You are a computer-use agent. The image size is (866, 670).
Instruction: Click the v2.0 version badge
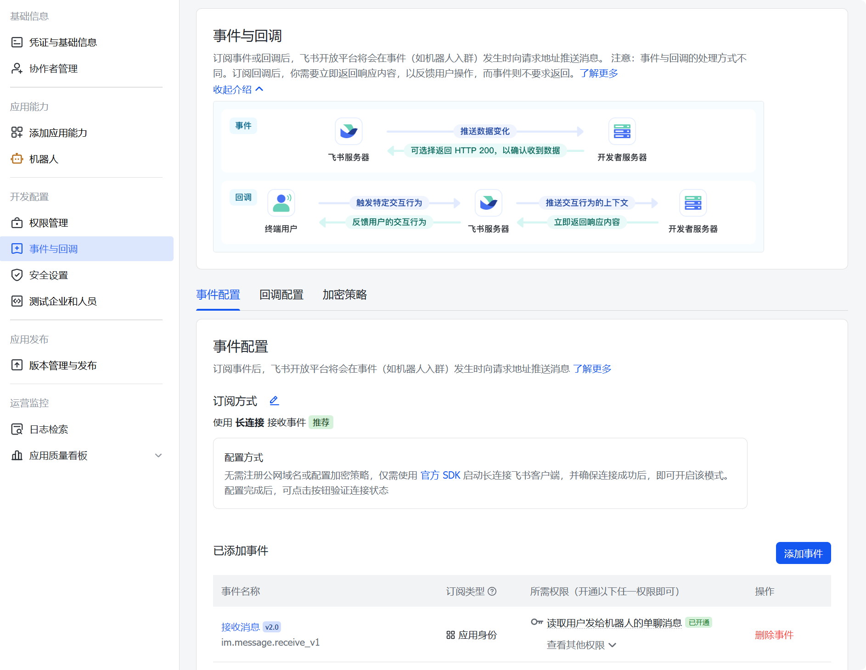(272, 627)
